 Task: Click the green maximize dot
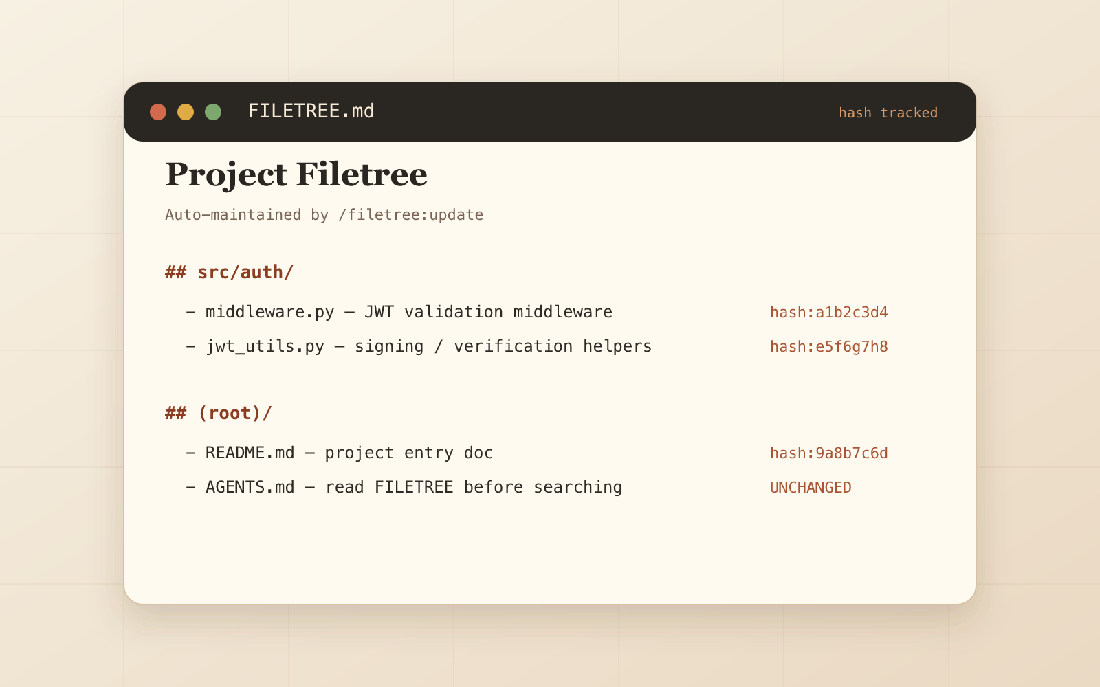point(213,112)
